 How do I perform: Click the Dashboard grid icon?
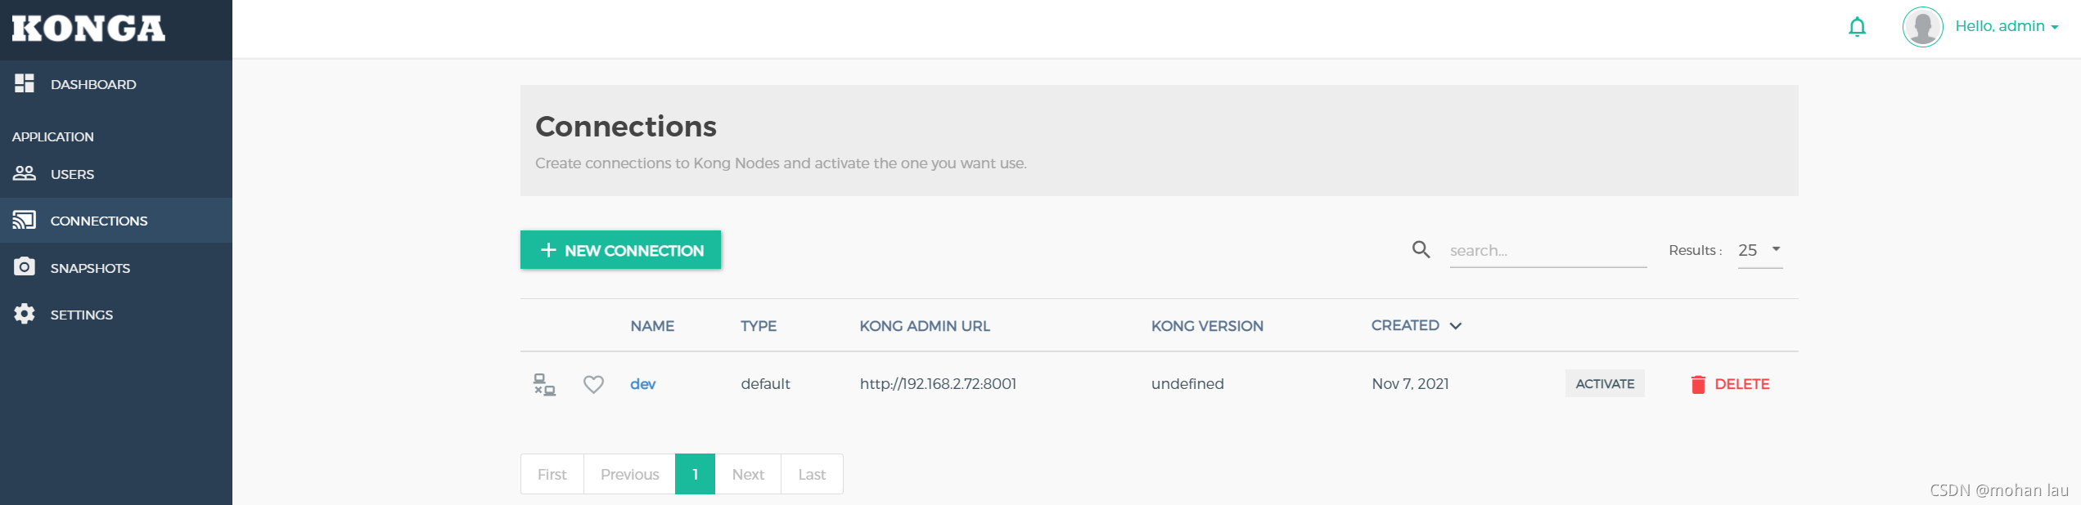coord(25,83)
